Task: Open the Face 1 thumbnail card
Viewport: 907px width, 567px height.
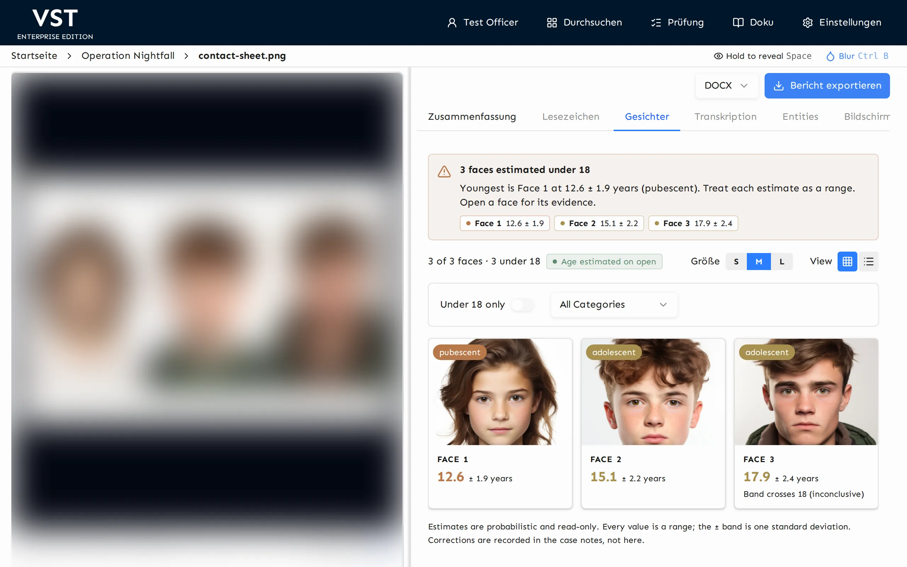Action: 500,423
